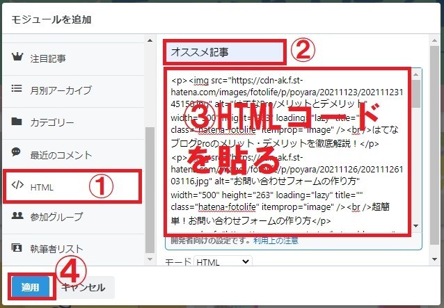
Task: Choose the 最近のコメント module
Action: (73, 155)
